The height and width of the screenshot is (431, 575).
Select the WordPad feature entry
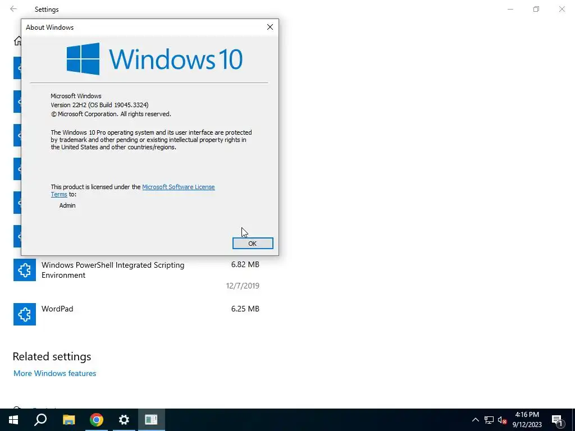[x=136, y=314]
